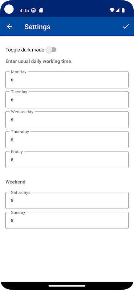The width and height of the screenshot is (134, 290).
Task: Focus the Wednesday hours input
Action: click(67, 120)
